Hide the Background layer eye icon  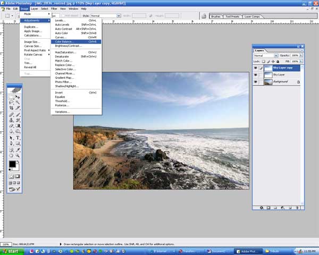coord(256,82)
